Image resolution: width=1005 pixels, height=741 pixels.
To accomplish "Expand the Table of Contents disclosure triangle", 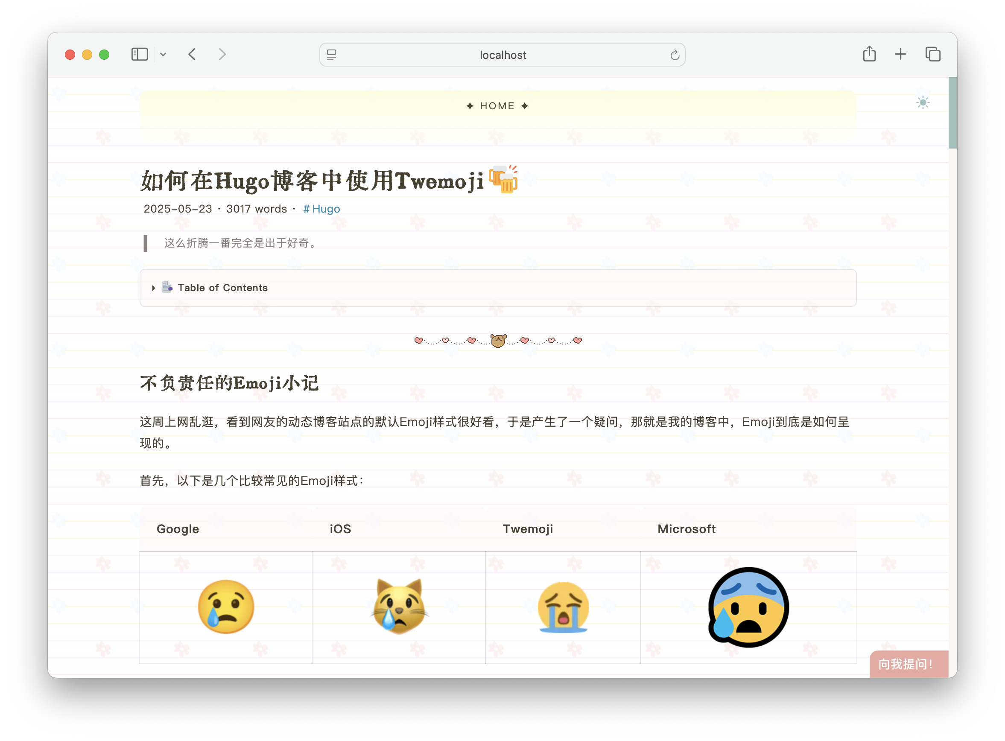I will (153, 288).
